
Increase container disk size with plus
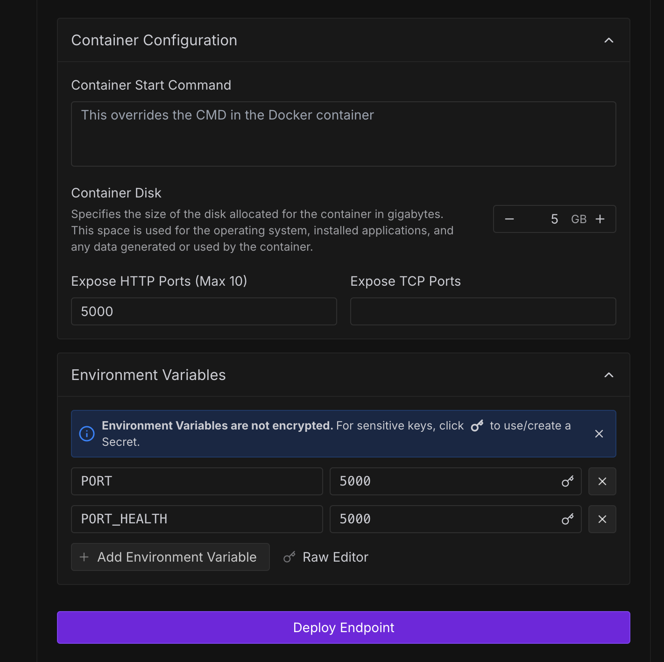pyautogui.click(x=600, y=219)
